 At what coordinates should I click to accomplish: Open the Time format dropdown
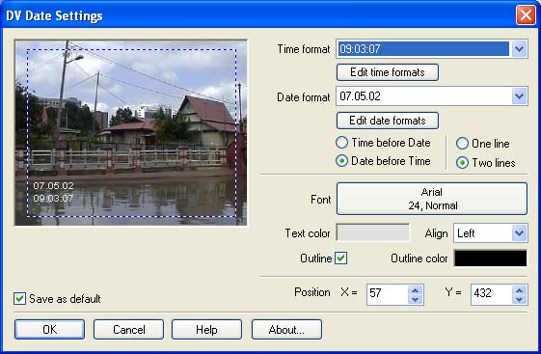tap(519, 49)
